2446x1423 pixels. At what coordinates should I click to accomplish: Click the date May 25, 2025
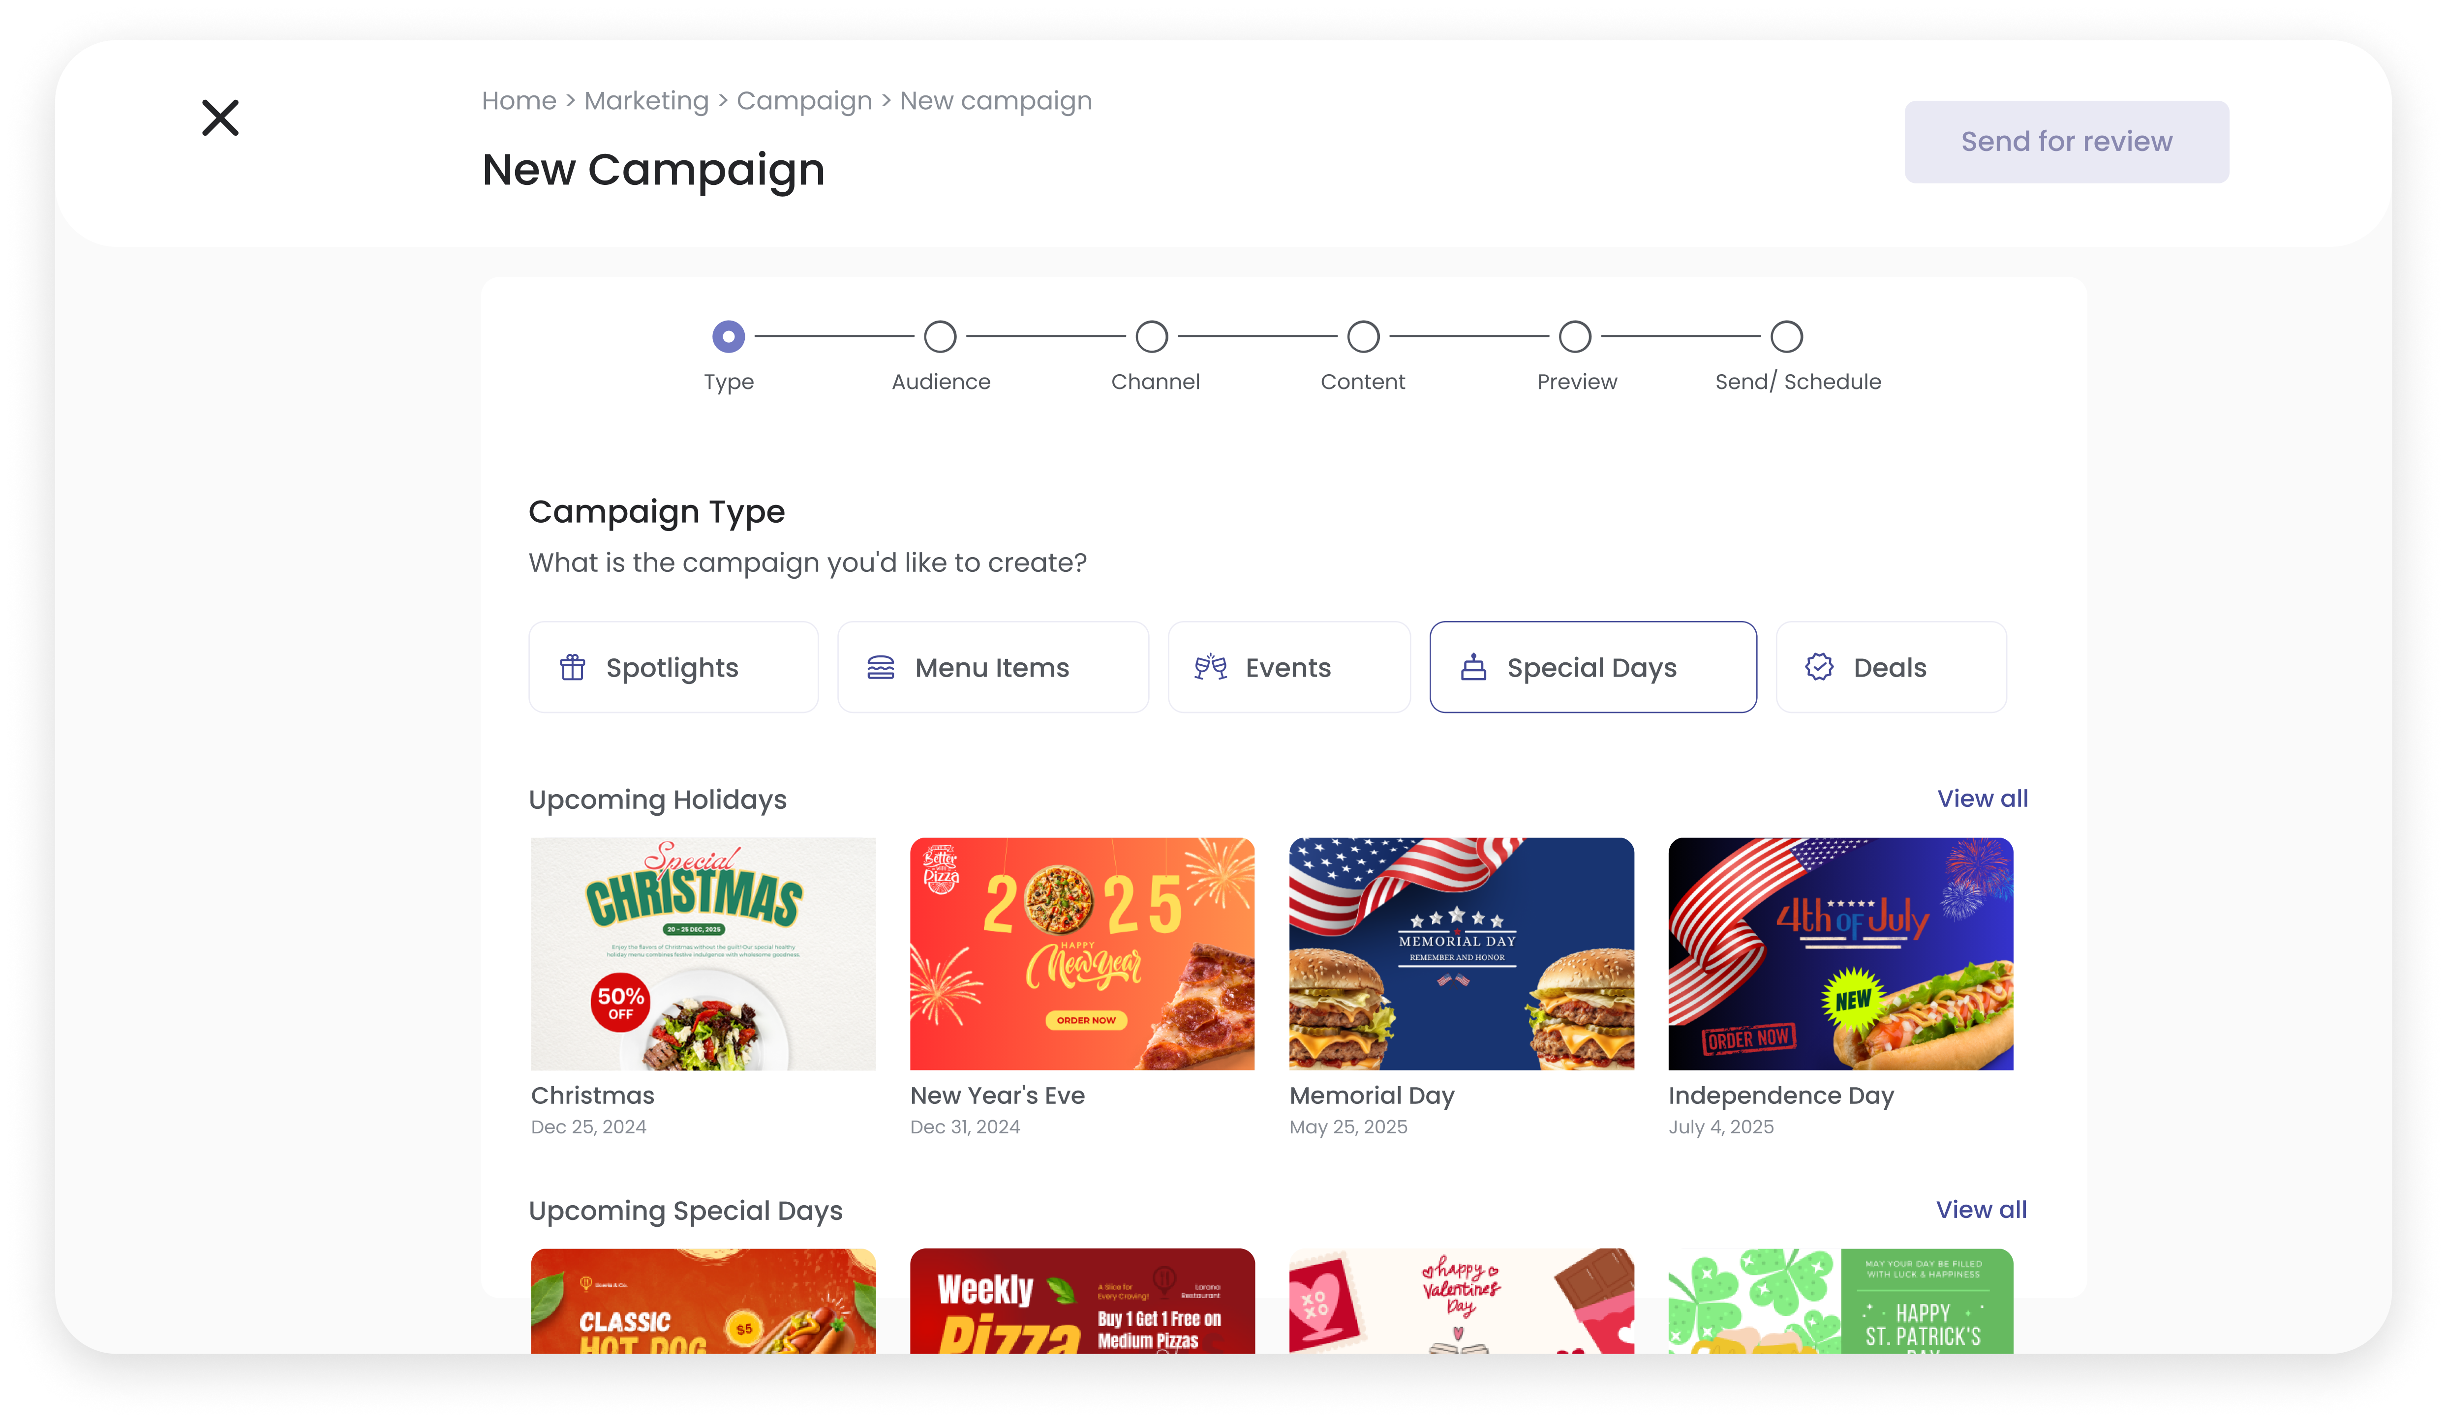click(1348, 1127)
